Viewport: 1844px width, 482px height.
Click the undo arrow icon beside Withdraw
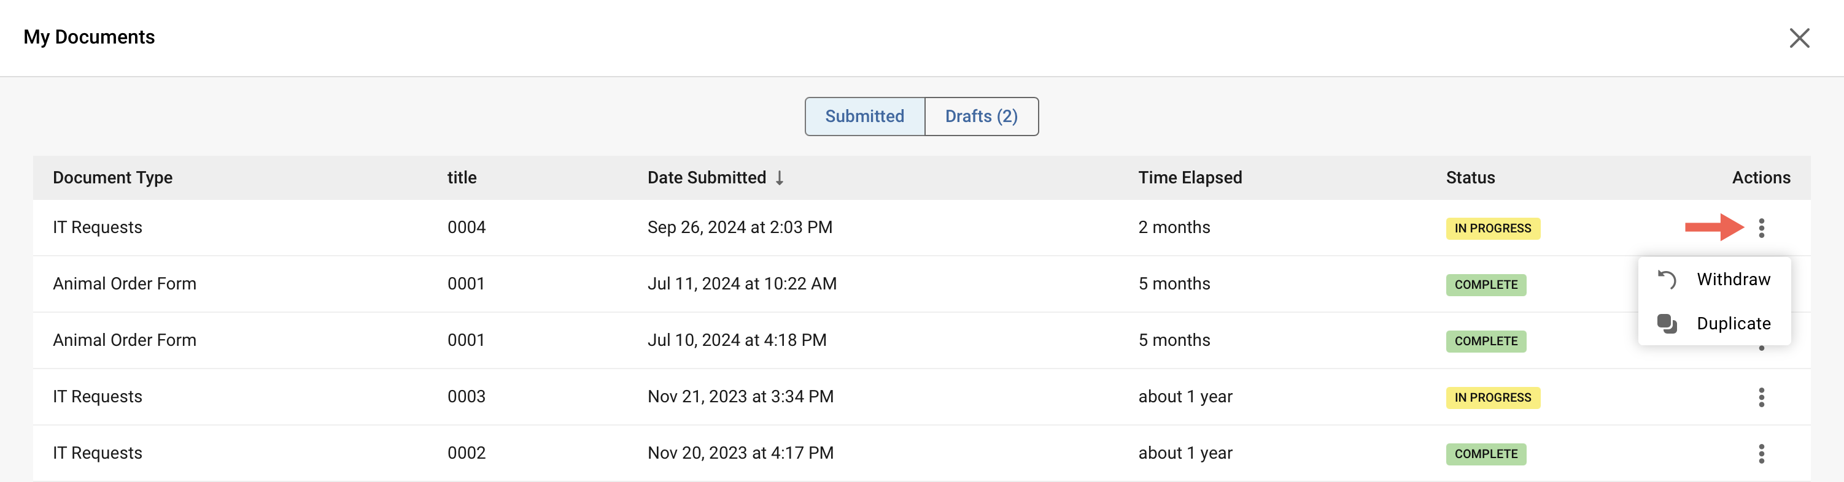1668,280
